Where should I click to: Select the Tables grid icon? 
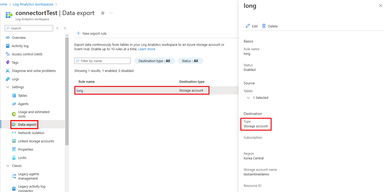coord(14,95)
